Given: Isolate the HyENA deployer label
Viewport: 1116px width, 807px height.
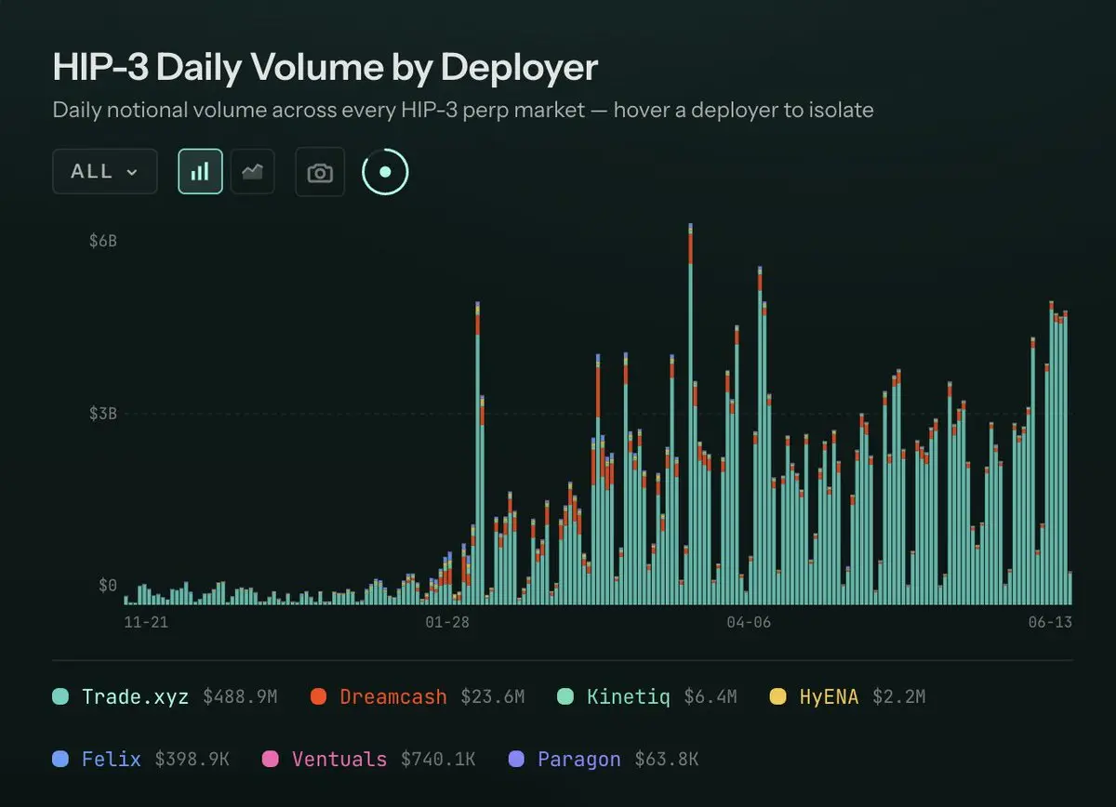Looking at the screenshot, I should tap(829, 696).
